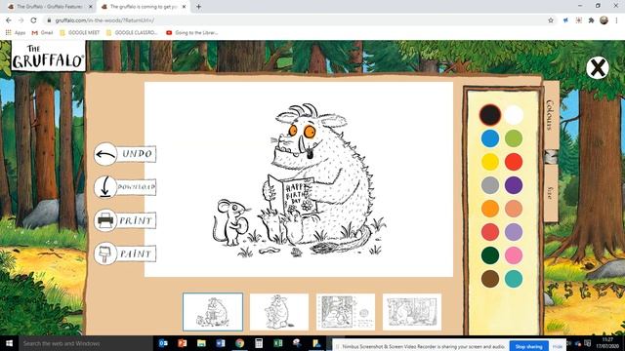
Task: Open the Gmail bookmark
Action: point(42,32)
